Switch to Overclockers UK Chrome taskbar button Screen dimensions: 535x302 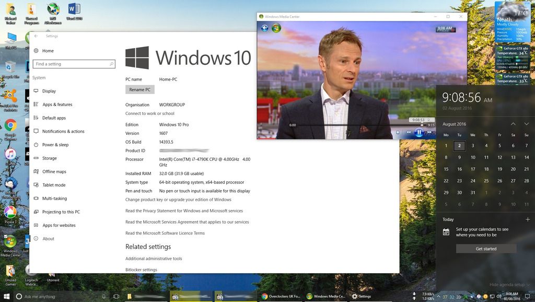click(x=281, y=297)
